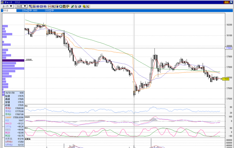This screenshot has width=234, height=148.
Task: Click the yellow 17690 current price label
Action: pos(226,79)
